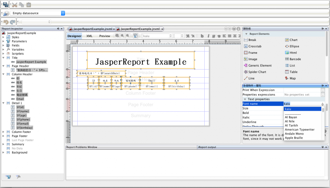
Task: Click the zoom out magnifier icon
Action: point(128,36)
